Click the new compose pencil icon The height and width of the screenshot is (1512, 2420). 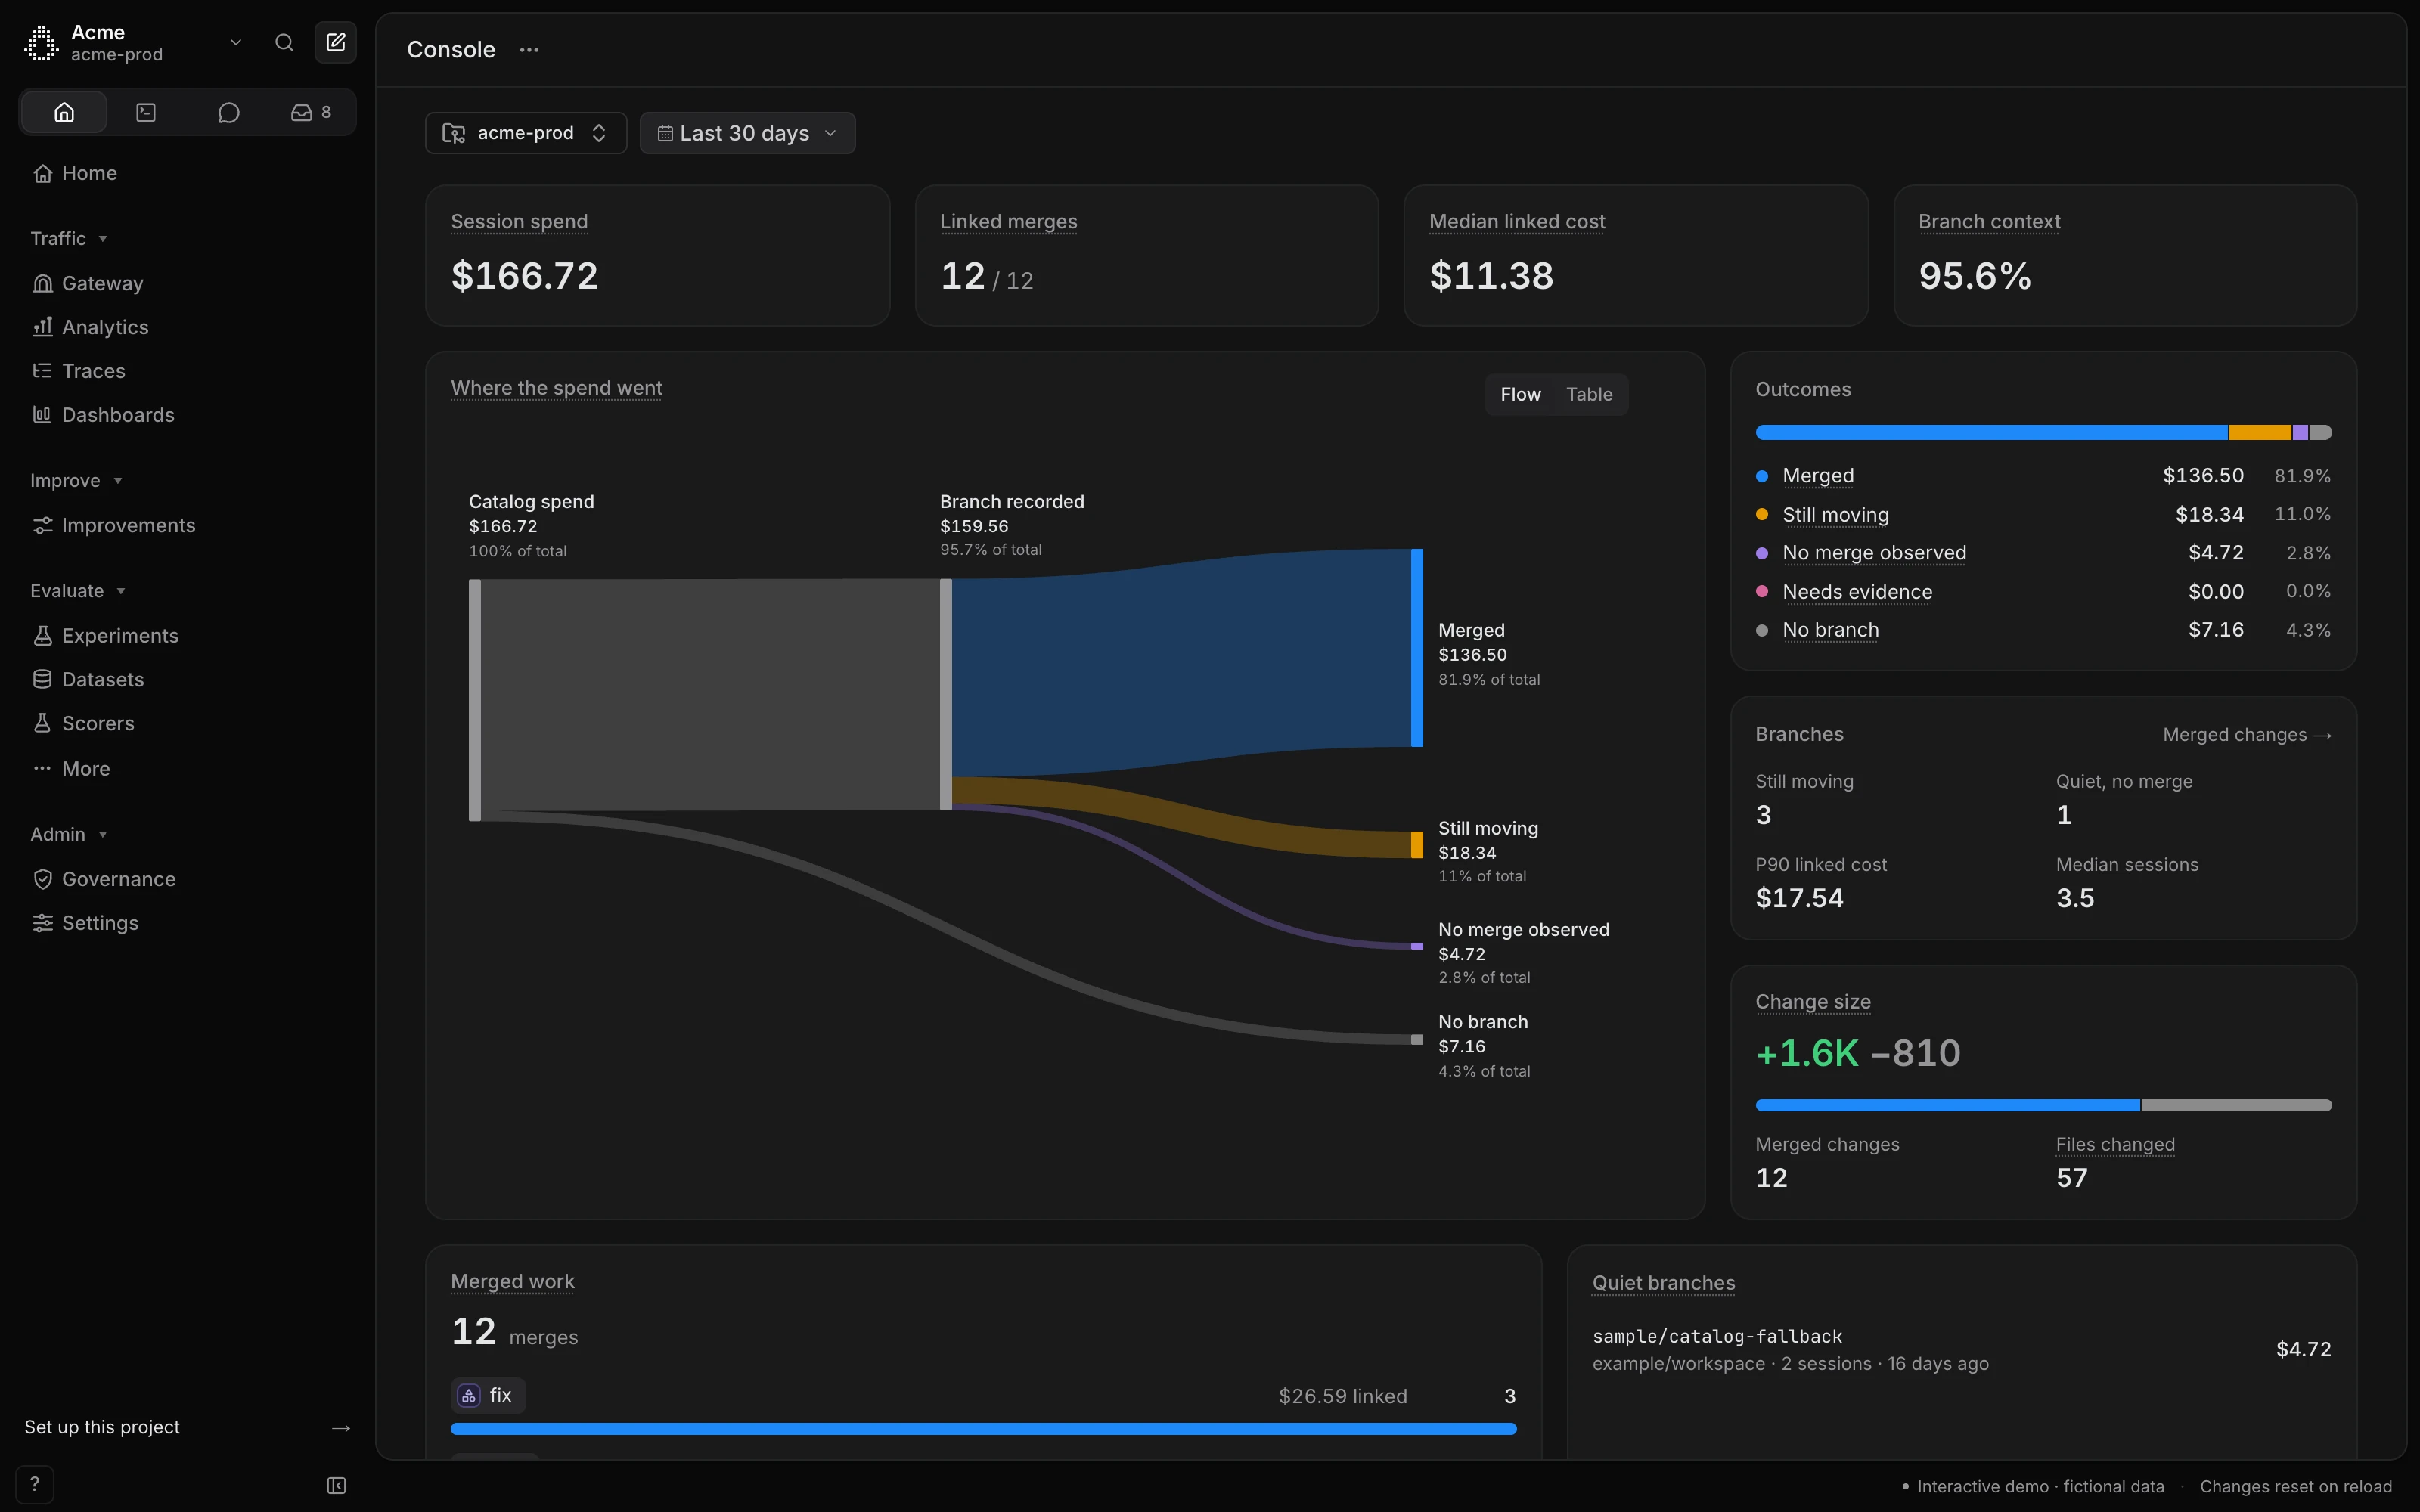[x=336, y=42]
